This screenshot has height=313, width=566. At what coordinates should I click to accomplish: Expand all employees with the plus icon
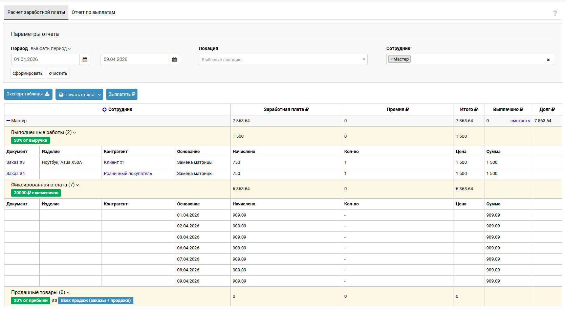[x=104, y=110]
